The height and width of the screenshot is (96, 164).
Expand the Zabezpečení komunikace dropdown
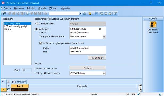(x=104, y=37)
